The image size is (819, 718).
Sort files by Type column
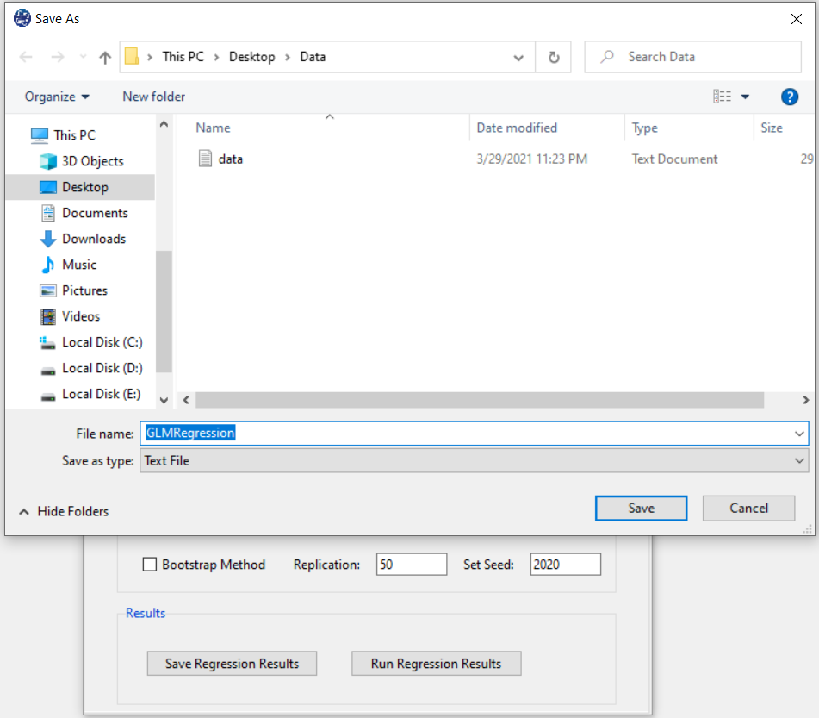[644, 128]
